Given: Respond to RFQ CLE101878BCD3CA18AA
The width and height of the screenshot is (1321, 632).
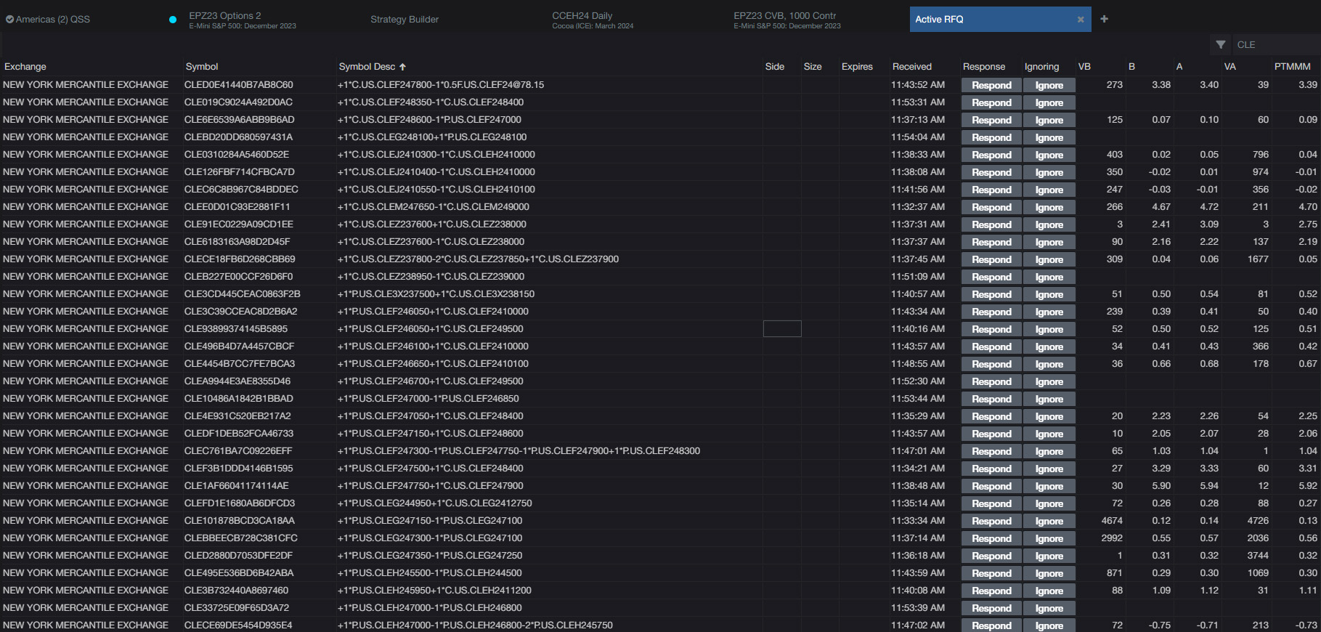Looking at the screenshot, I should click(x=991, y=521).
